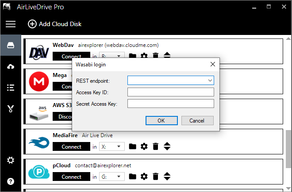Close the Wasabi login dialog
The image size is (292, 192).
(x=213, y=64)
